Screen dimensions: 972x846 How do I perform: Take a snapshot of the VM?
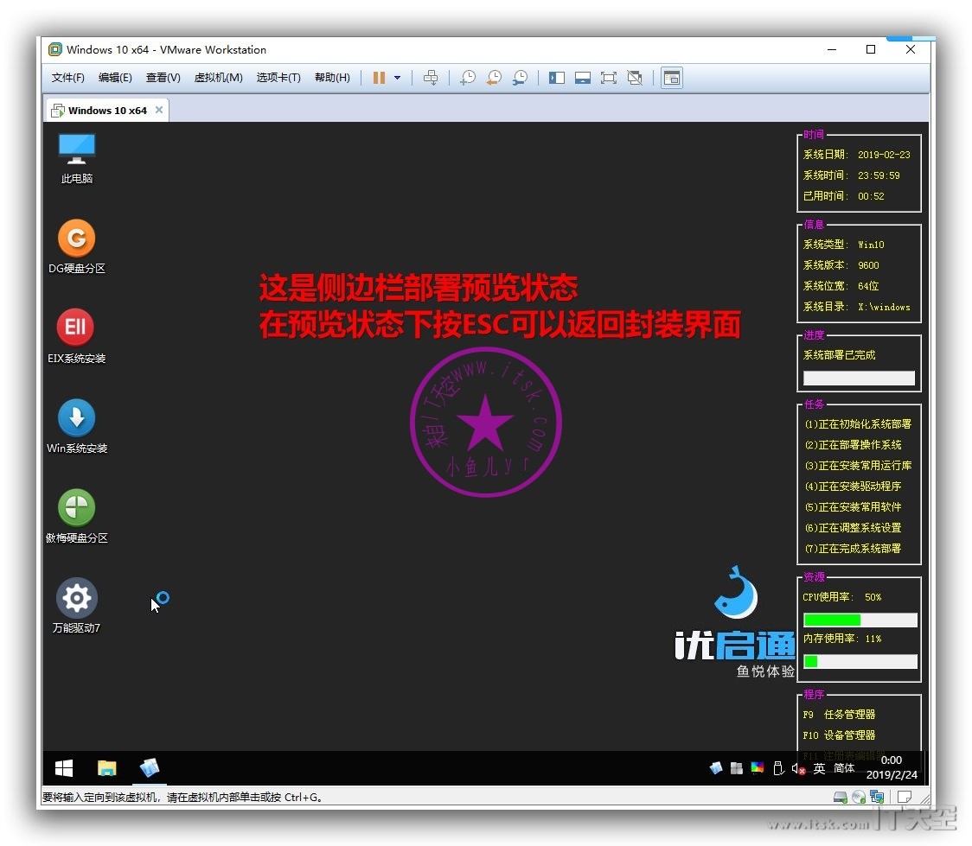467,78
